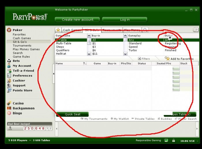Select Registering status option

(x=173, y=43)
